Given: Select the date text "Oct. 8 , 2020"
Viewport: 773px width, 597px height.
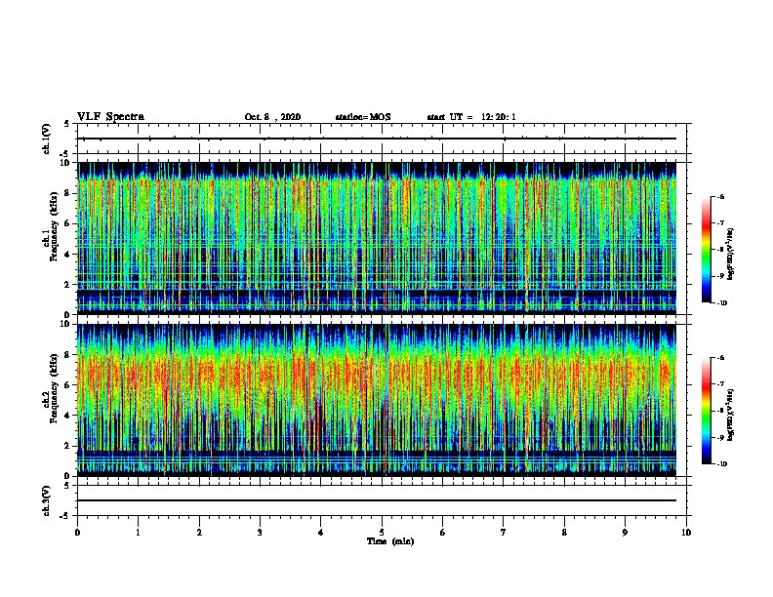Looking at the screenshot, I should [272, 117].
